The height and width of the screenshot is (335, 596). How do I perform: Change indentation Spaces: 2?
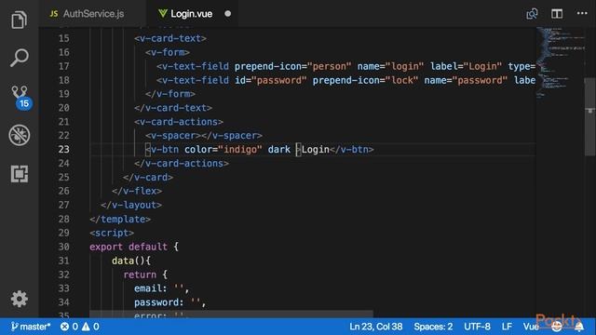coord(433,327)
